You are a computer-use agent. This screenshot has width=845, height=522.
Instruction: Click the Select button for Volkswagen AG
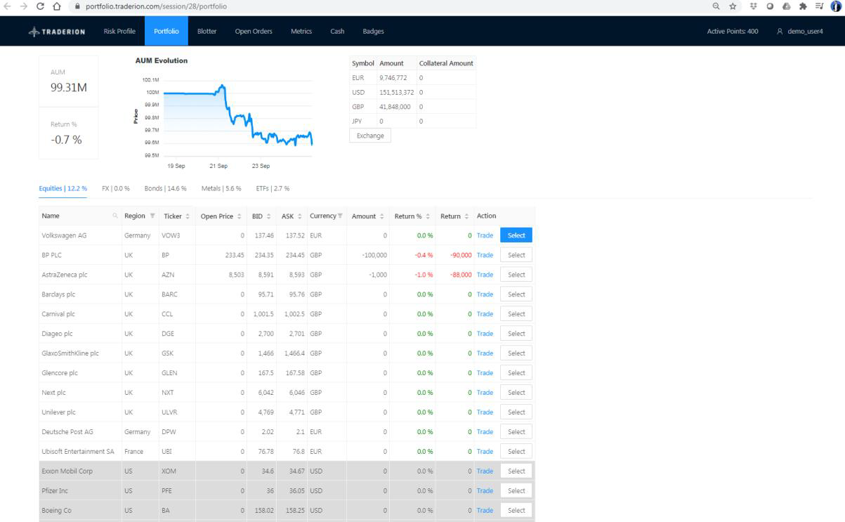pyautogui.click(x=516, y=235)
